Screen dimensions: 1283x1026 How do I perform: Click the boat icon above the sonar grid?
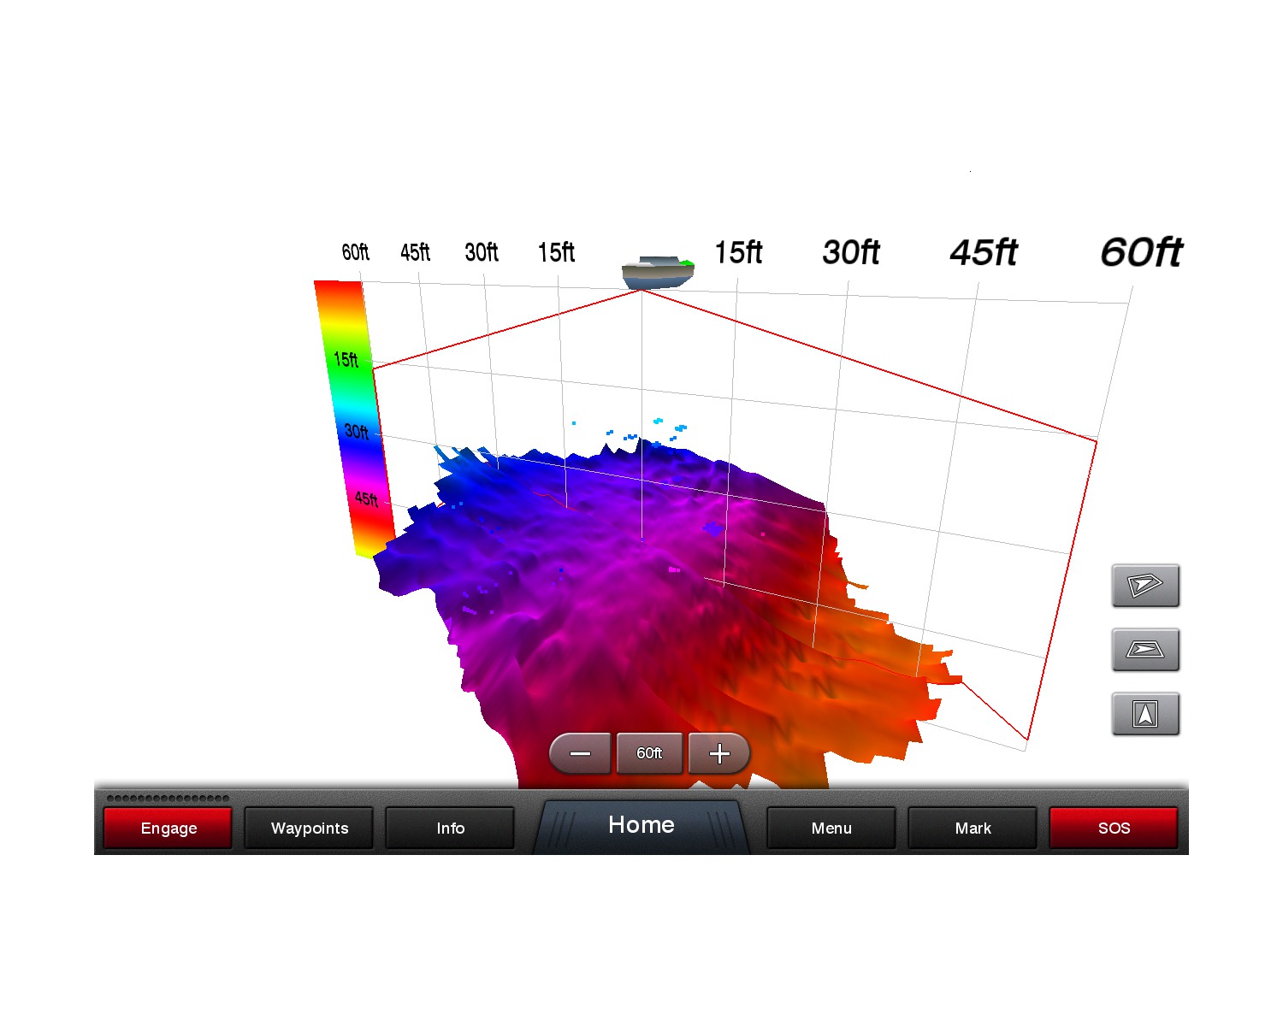coord(657,272)
